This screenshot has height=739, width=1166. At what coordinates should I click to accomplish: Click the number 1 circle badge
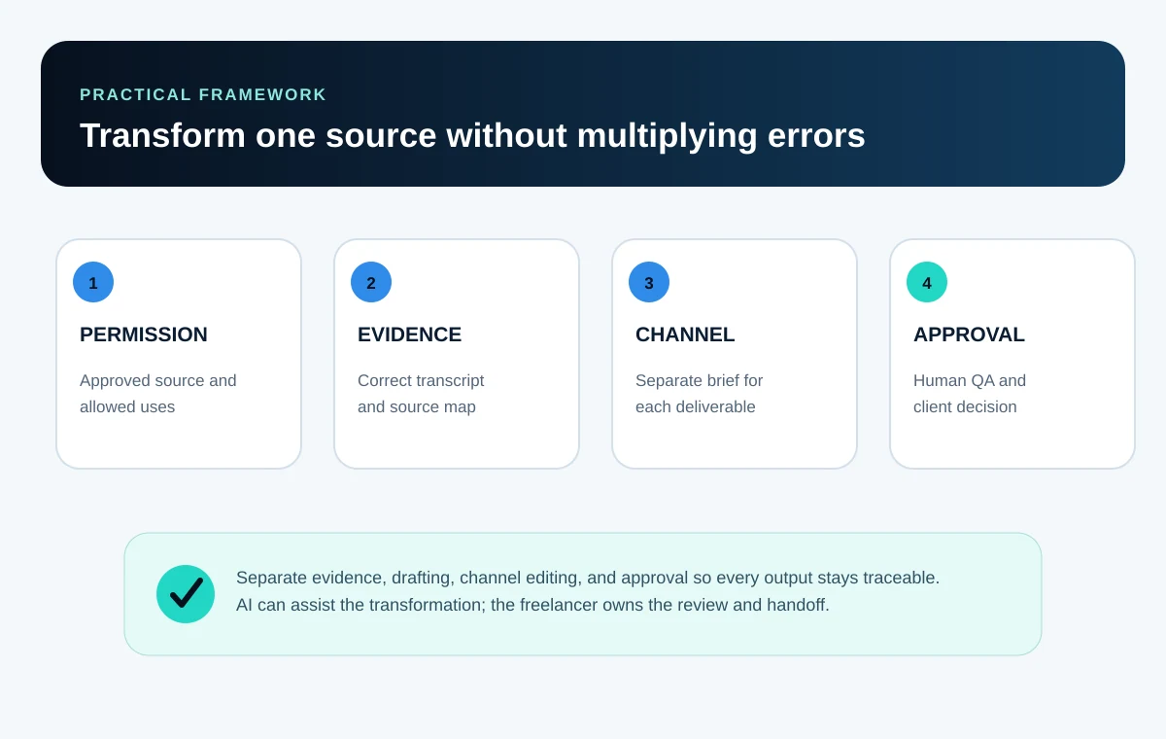click(93, 282)
